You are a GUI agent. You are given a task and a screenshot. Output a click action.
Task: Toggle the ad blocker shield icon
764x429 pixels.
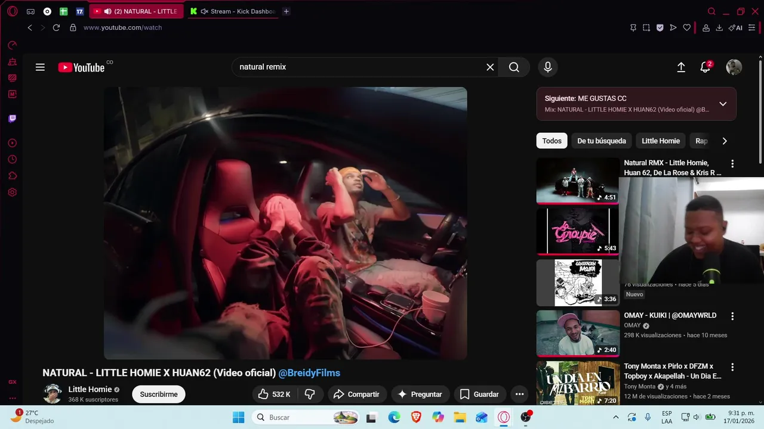(x=660, y=27)
